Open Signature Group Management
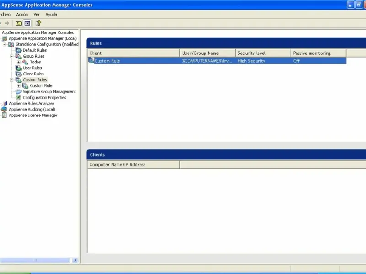Image resolution: width=366 pixels, height=274 pixels. click(49, 92)
